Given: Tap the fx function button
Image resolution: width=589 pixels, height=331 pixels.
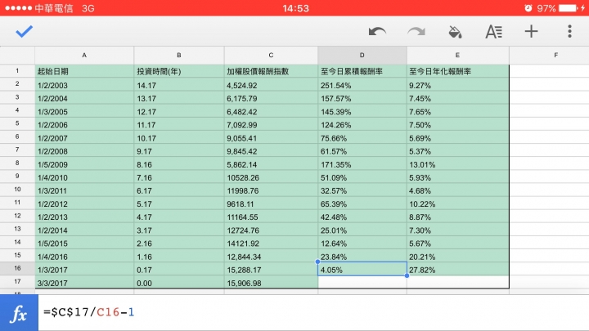Looking at the screenshot, I should [19, 312].
